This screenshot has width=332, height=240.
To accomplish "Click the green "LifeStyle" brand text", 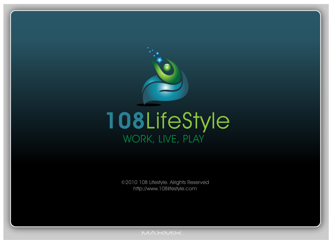I will point(187,121).
